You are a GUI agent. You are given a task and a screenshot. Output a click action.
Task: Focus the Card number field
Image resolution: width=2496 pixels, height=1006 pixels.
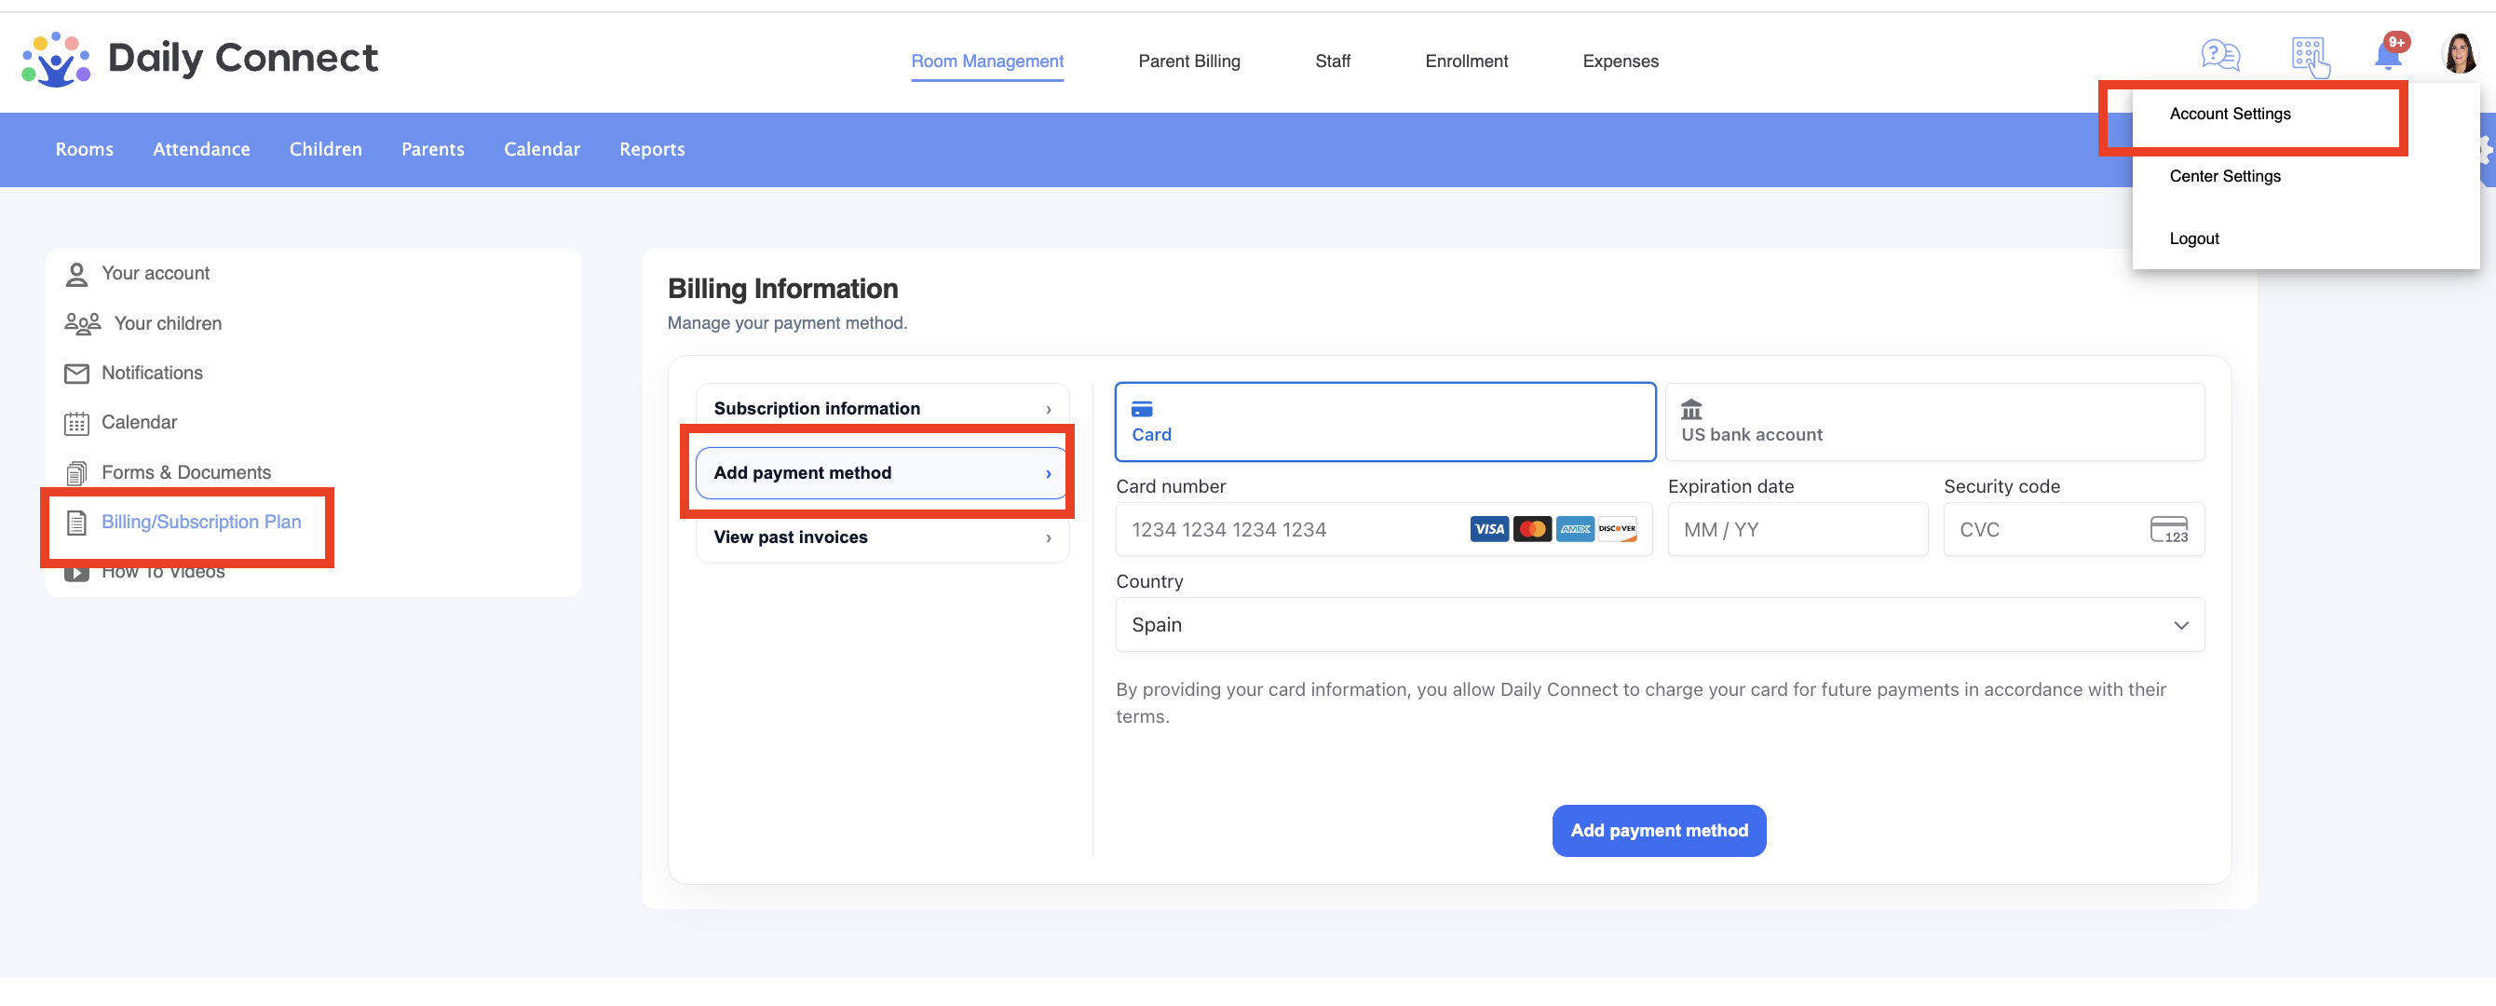(1384, 529)
